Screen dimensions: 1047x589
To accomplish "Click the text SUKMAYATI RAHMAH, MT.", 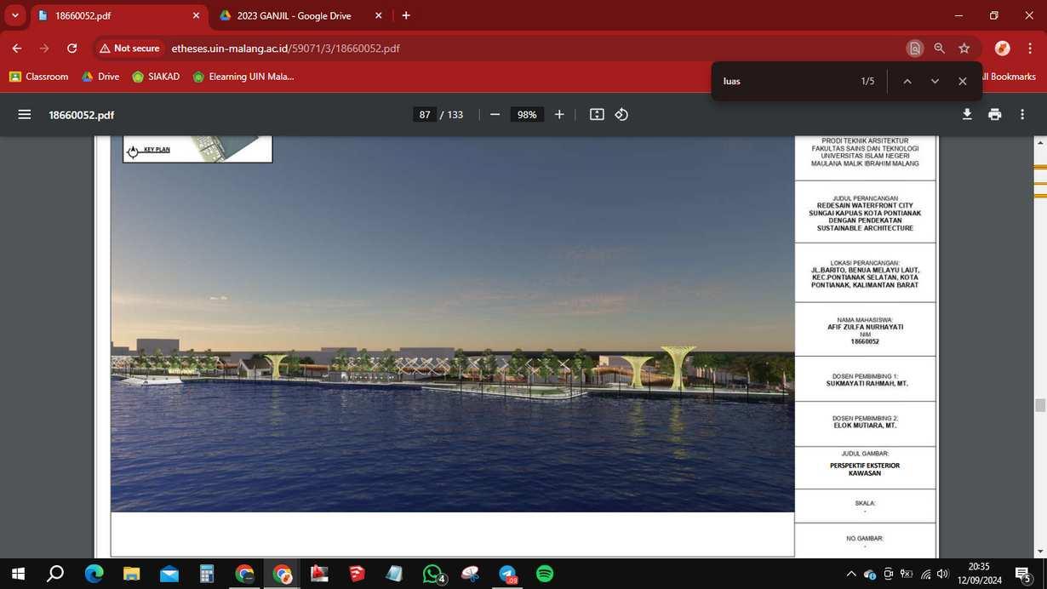I will pos(867,384).
